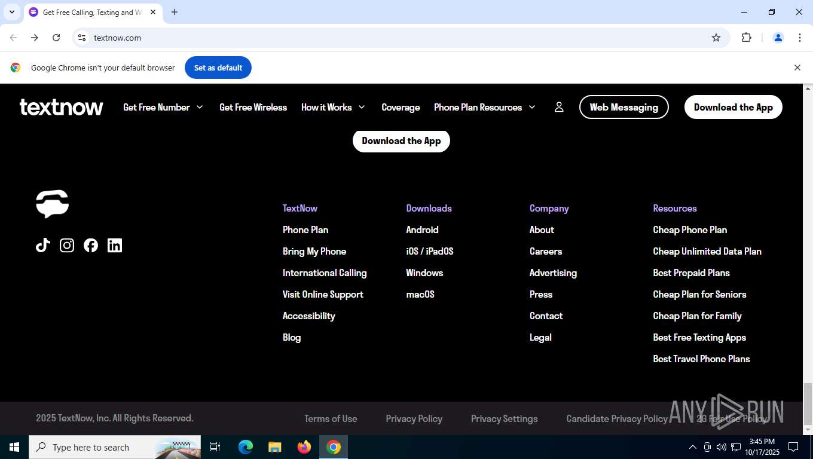Click the centered Download the App button
Viewport: 813px width, 459px height.
(401, 140)
